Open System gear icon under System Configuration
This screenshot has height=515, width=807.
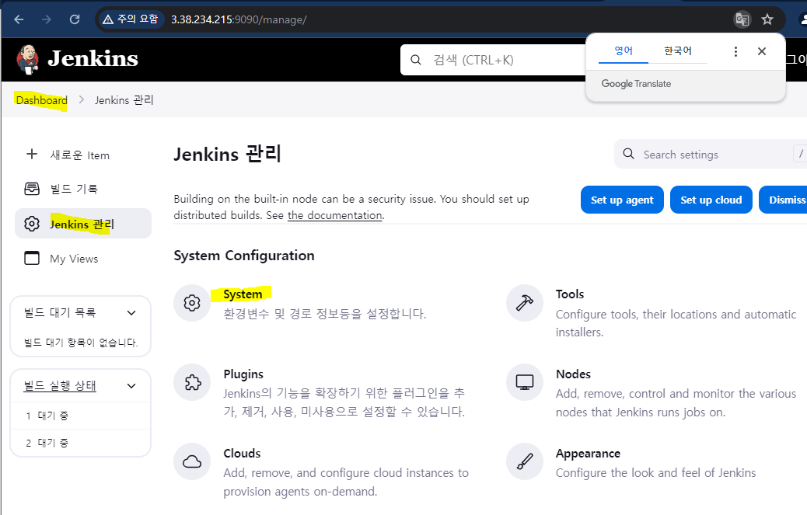(192, 303)
